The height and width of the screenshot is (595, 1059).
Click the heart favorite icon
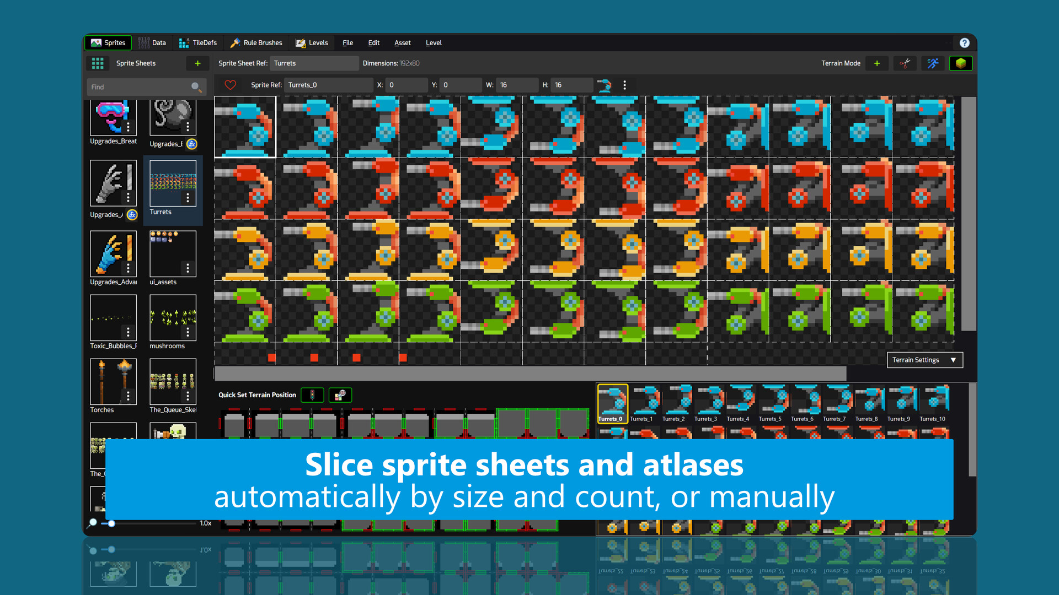pos(231,85)
